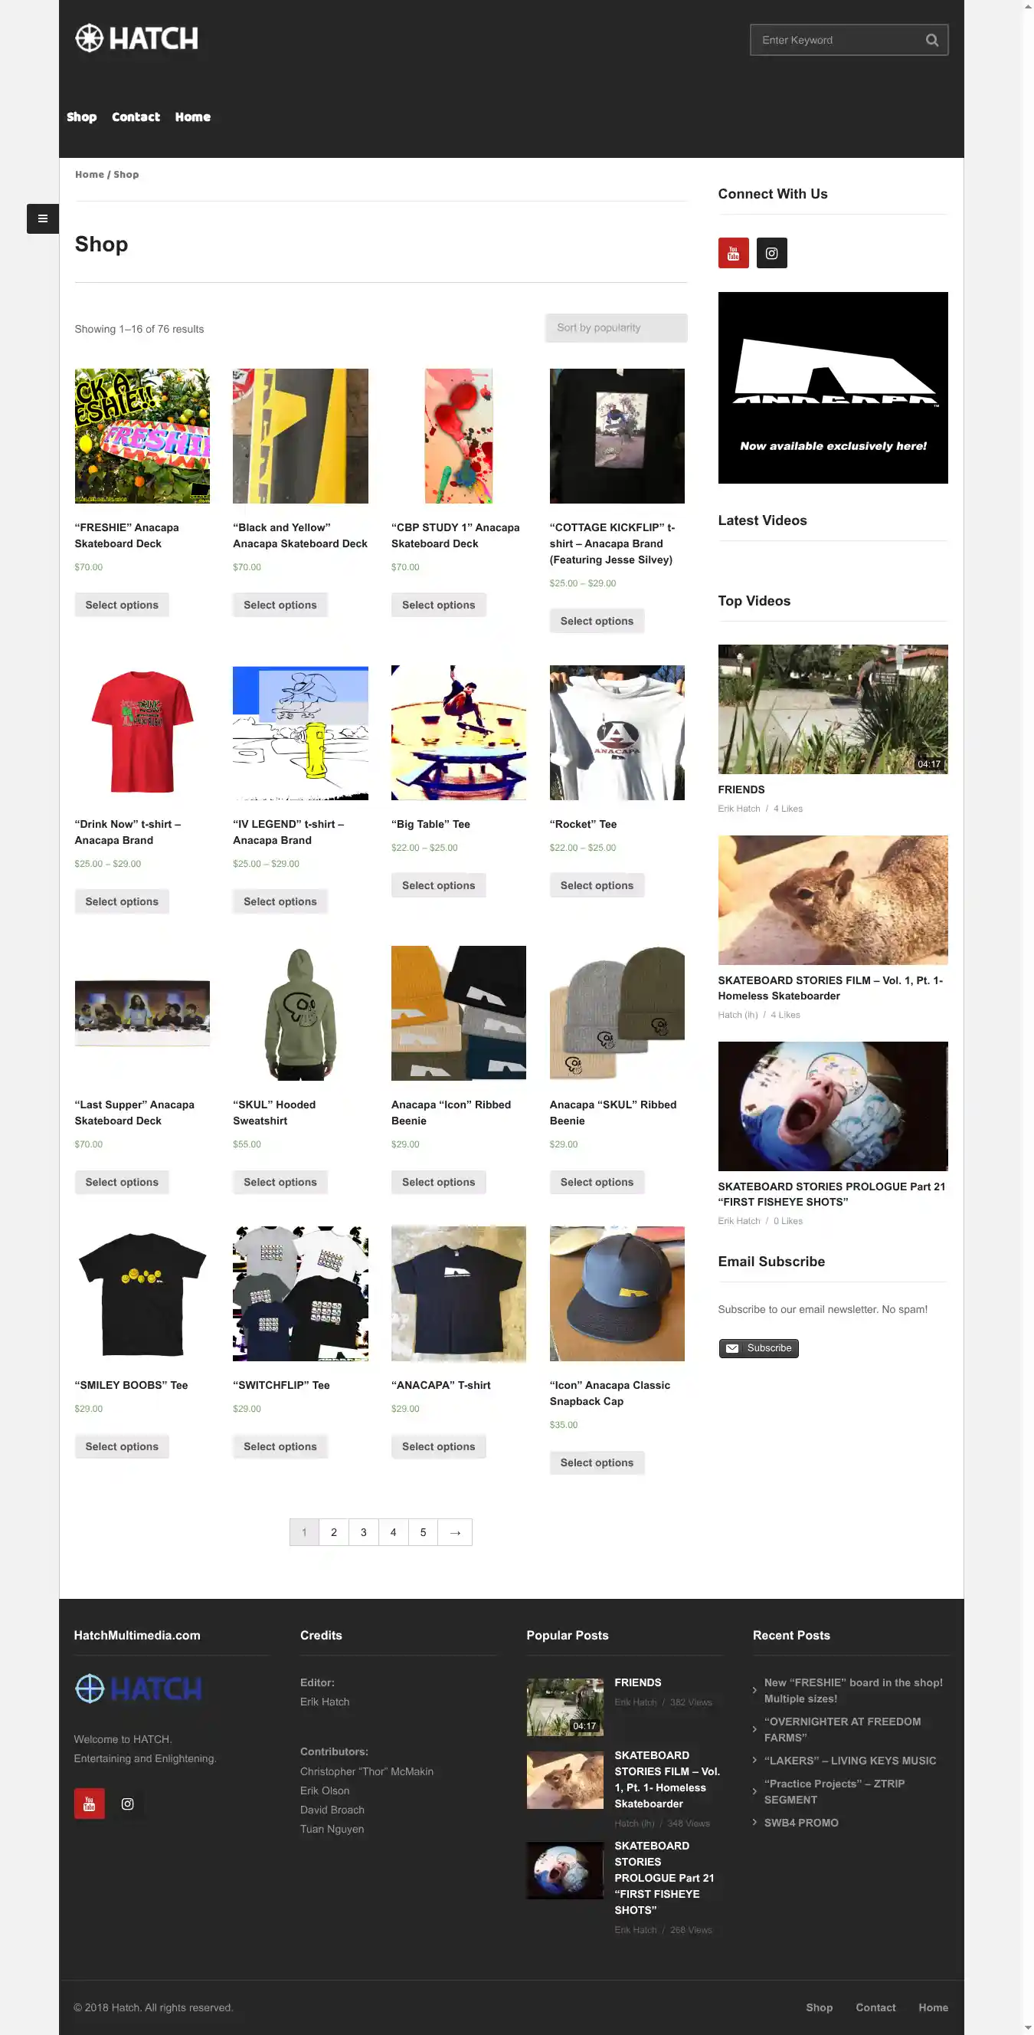The image size is (1034, 2035).
Task: Open recent post SWB4 PROMO
Action: (801, 1823)
